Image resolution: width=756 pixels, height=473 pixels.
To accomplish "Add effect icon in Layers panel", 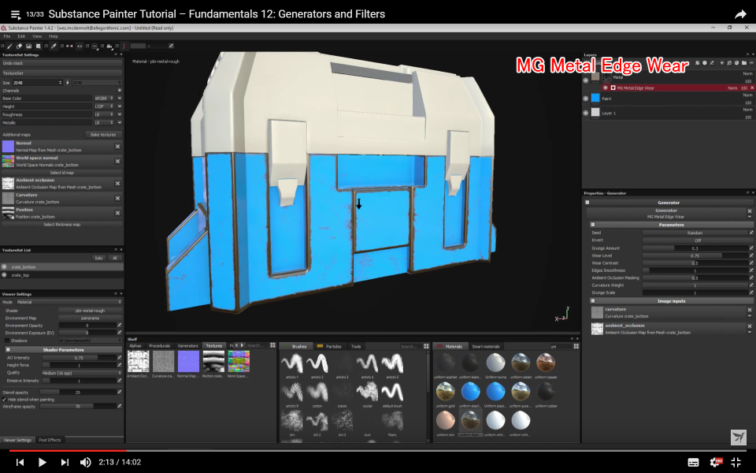I will [697, 63].
